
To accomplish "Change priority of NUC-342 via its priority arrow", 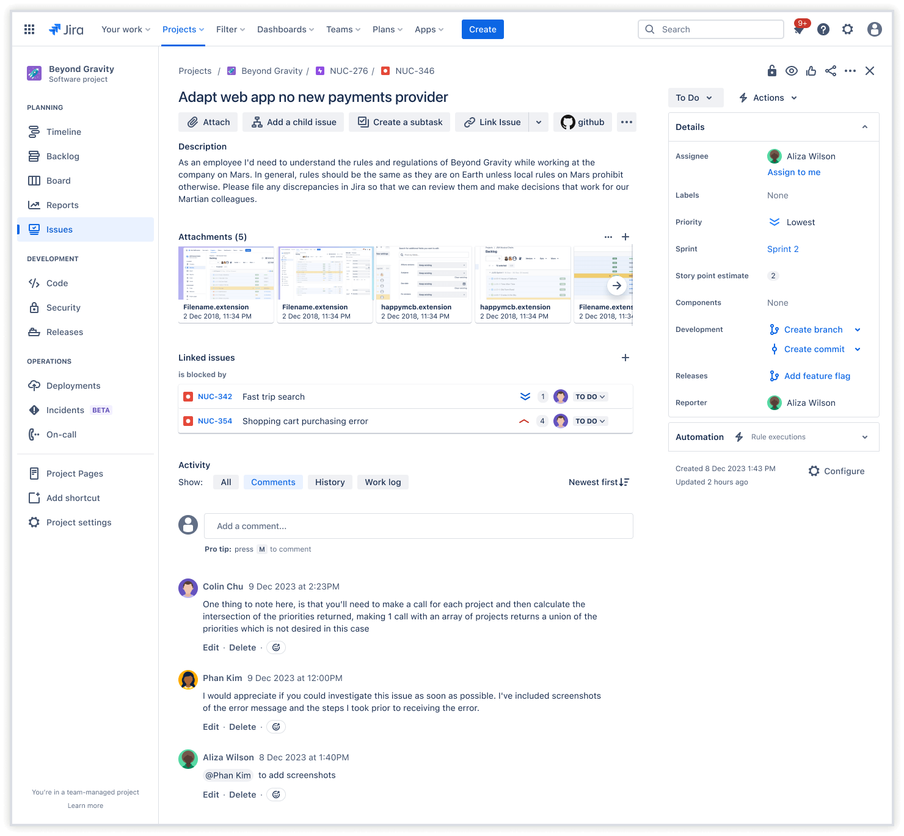I will coord(525,396).
